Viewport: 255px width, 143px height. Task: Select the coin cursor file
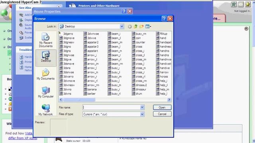click(x=136, y=38)
